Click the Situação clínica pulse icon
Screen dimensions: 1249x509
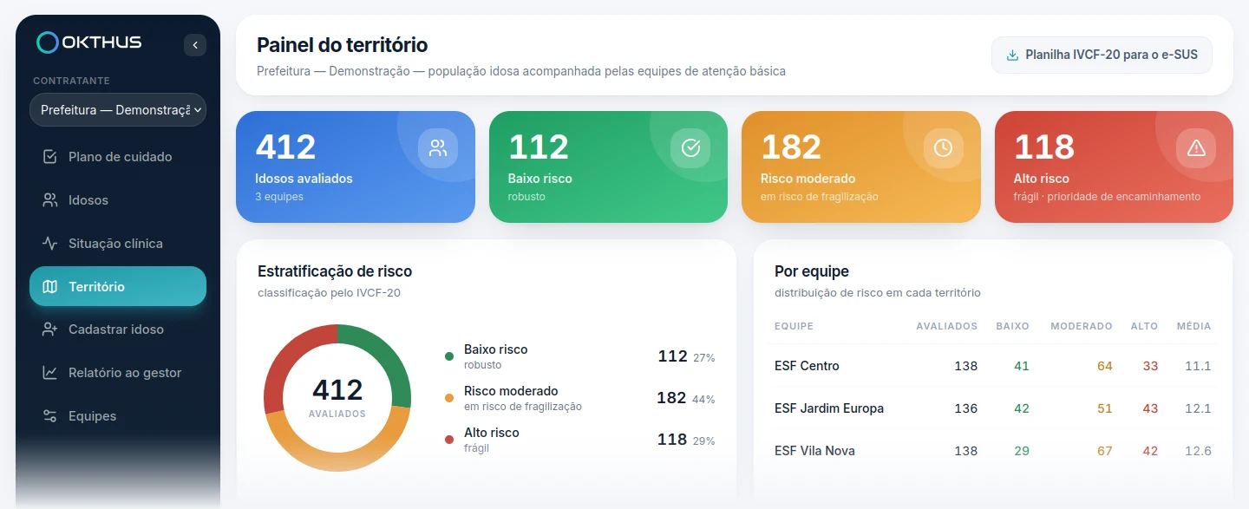[50, 244]
